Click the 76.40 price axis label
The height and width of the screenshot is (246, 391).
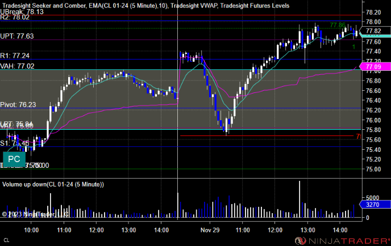tap(373, 100)
